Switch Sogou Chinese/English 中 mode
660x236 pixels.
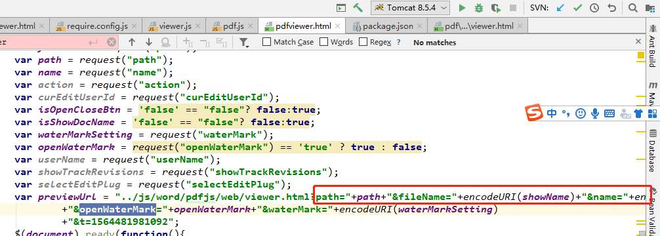(552, 113)
